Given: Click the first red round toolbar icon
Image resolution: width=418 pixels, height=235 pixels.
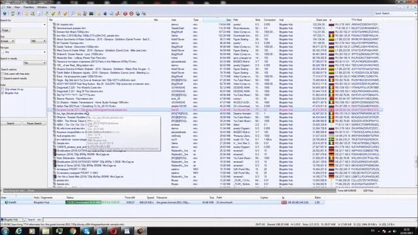Looking at the screenshot, I should tap(125, 13).
